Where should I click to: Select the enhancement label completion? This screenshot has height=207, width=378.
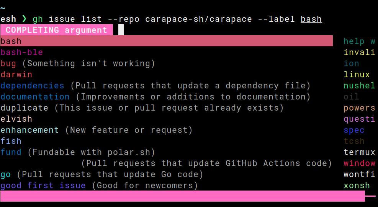pos(29,130)
